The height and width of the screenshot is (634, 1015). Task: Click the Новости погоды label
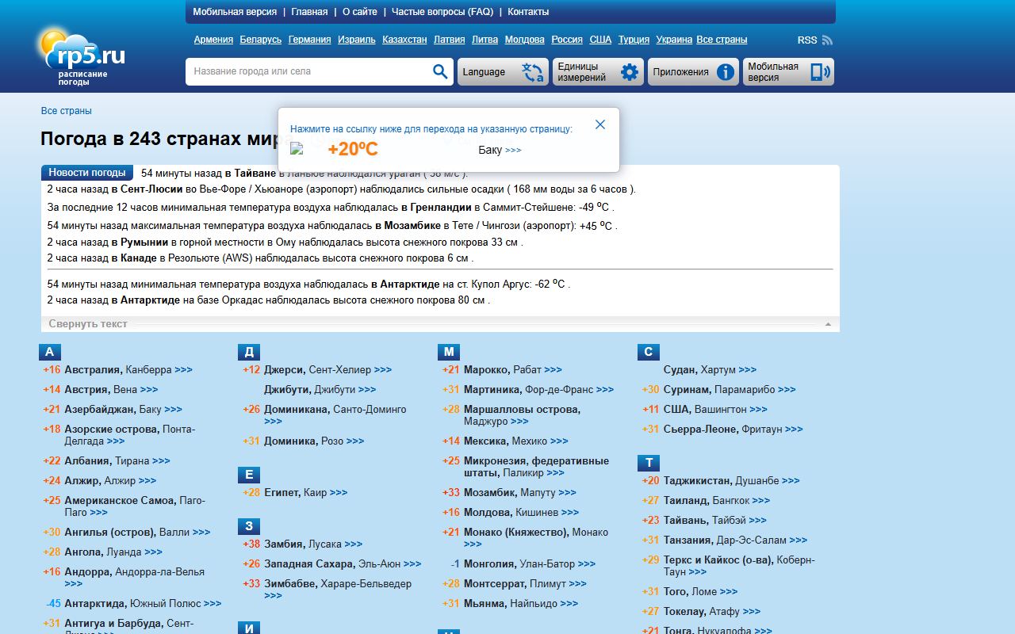(x=87, y=173)
